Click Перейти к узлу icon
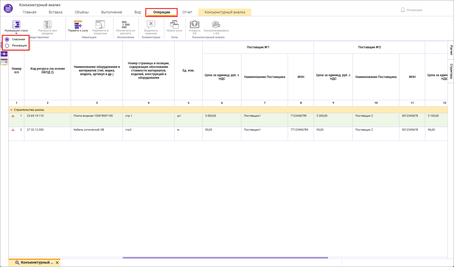Screen dimensions: 454x267 pyautogui.click(x=78, y=25)
